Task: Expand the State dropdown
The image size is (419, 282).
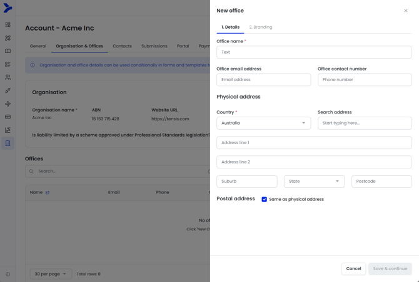Action: pyautogui.click(x=314, y=182)
